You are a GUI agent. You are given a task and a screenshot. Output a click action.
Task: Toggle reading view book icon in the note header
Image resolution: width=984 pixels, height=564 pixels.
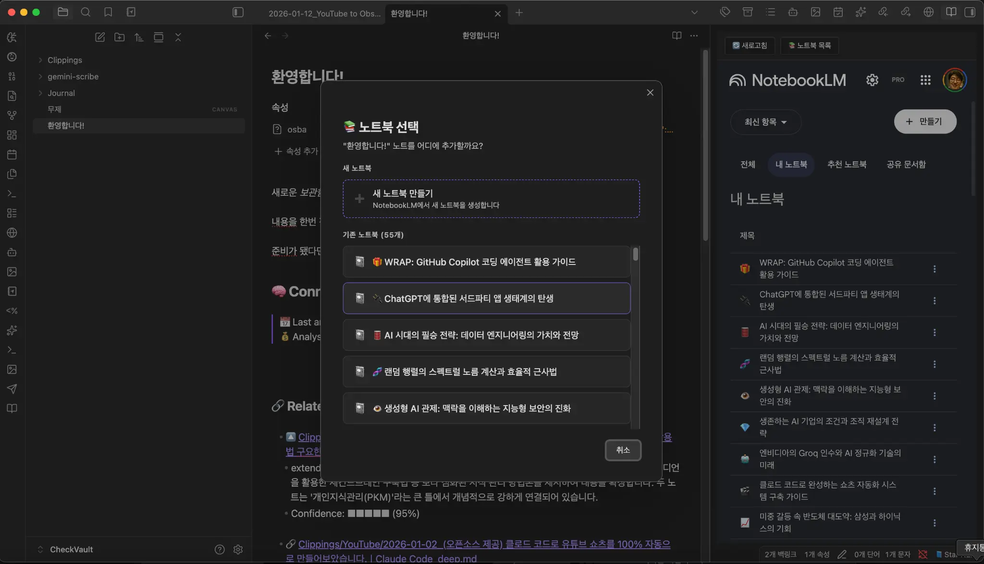point(676,36)
